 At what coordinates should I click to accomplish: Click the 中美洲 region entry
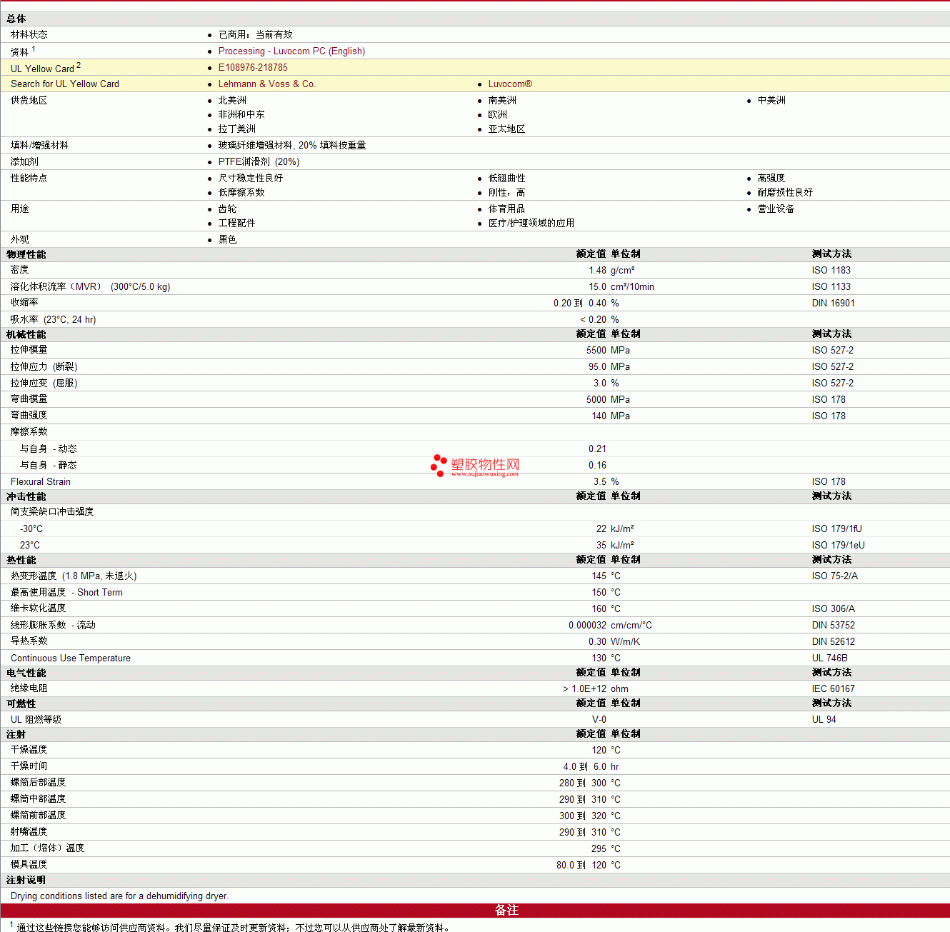click(771, 101)
